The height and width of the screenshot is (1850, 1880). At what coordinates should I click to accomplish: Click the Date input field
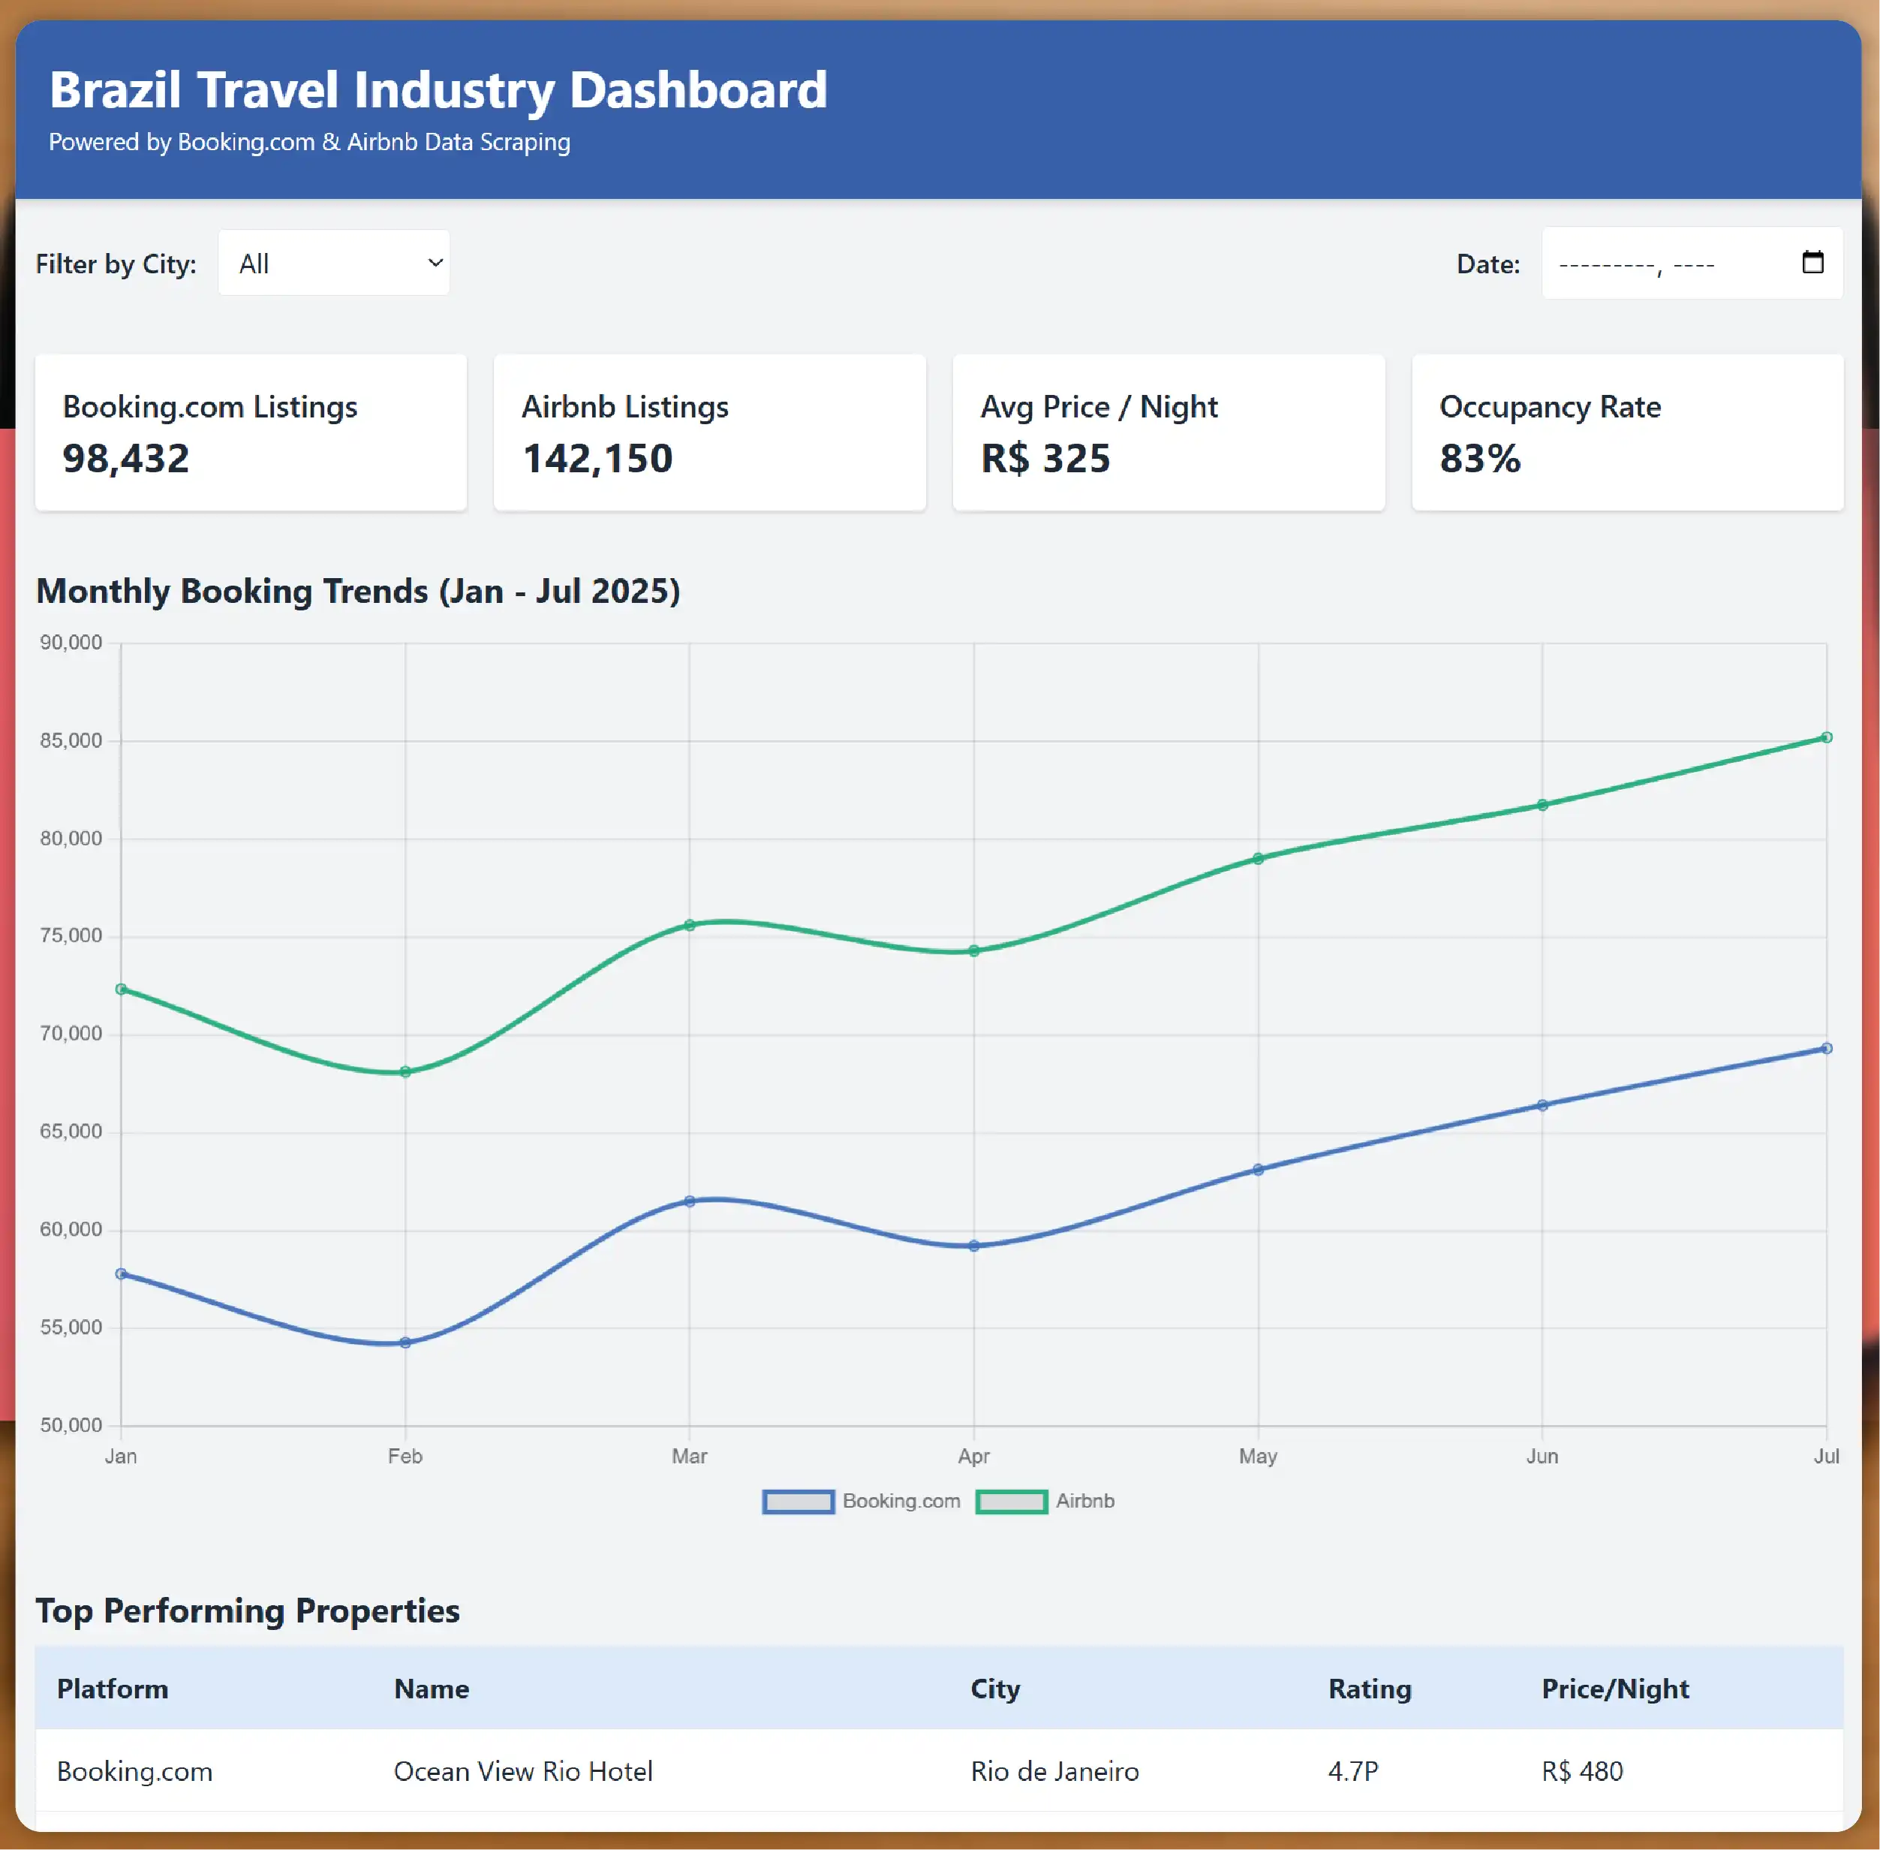[1651, 264]
